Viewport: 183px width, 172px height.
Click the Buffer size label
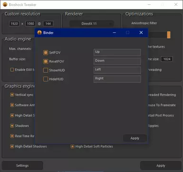coord(18,59)
